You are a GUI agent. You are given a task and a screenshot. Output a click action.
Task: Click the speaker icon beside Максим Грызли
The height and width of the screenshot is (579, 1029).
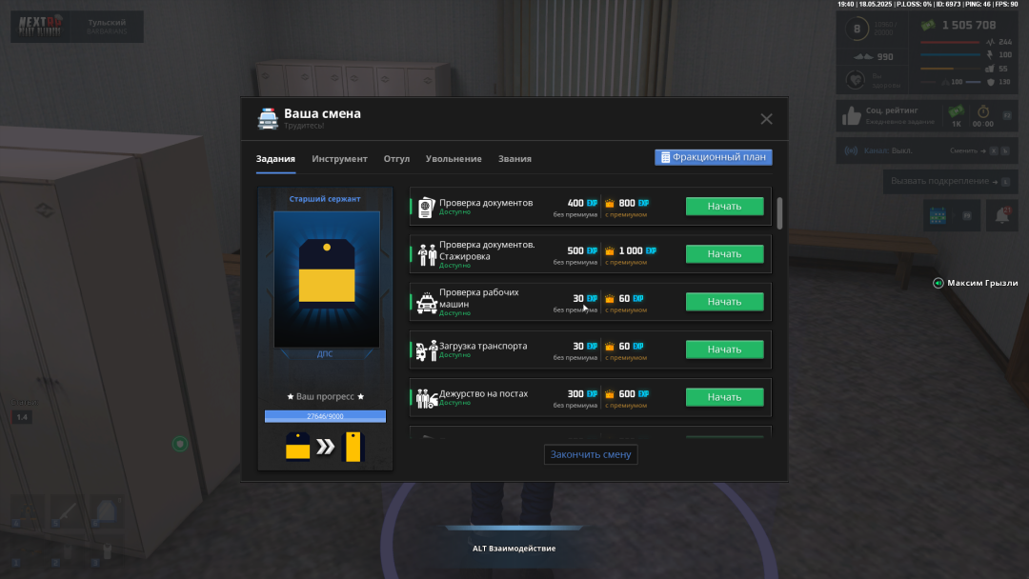(x=938, y=283)
